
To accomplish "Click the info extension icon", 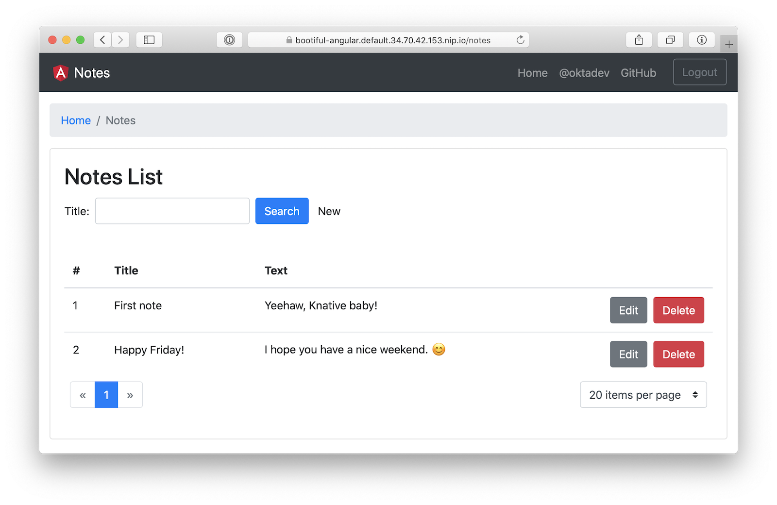I will coord(701,40).
